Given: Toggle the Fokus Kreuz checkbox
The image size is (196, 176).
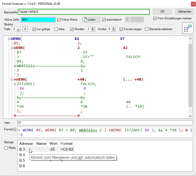Looking at the screenshot, I should (59, 20).
